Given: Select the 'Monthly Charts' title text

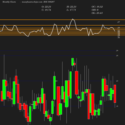Looking at the screenshot, I should coord(9,2).
